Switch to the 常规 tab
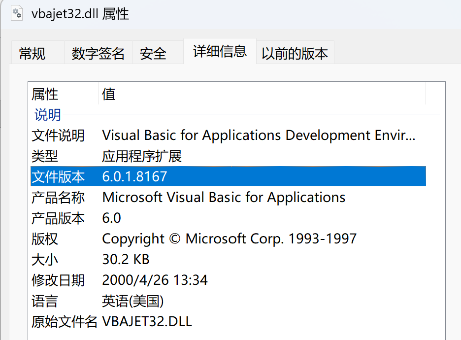Image resolution: width=461 pixels, height=340 pixels. pos(33,53)
